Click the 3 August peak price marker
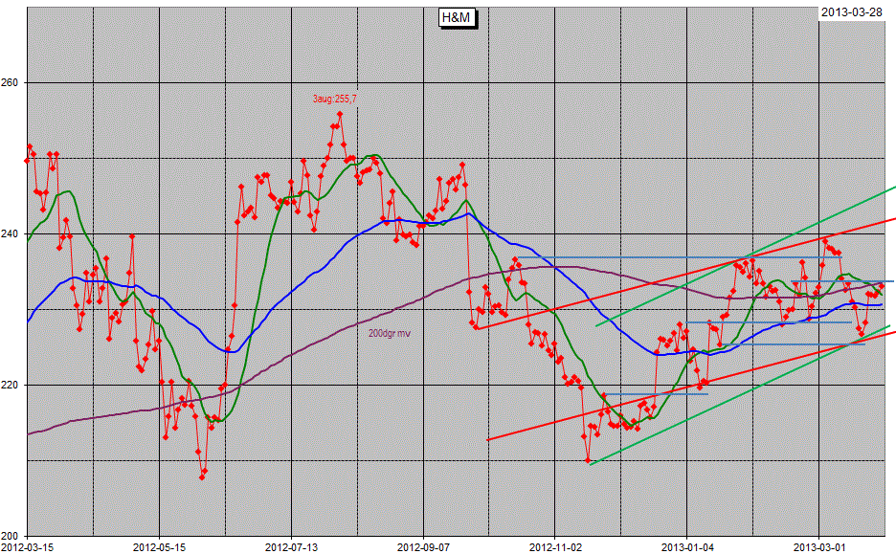 pos(340,114)
